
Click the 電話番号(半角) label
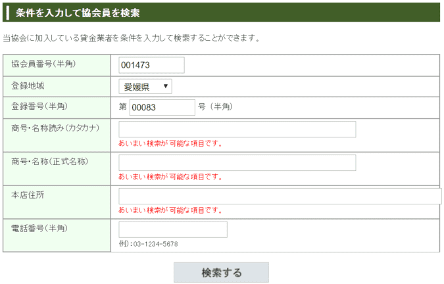[39, 228]
